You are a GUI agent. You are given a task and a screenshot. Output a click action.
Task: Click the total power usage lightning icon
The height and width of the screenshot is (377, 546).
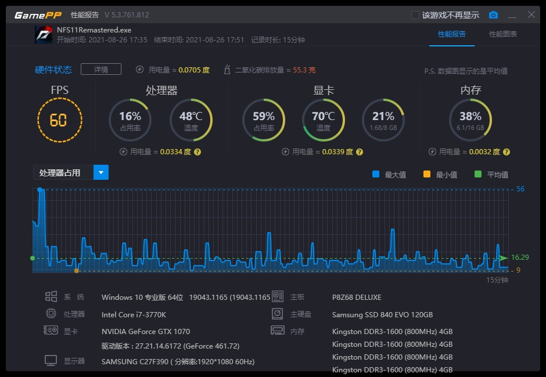[139, 70]
